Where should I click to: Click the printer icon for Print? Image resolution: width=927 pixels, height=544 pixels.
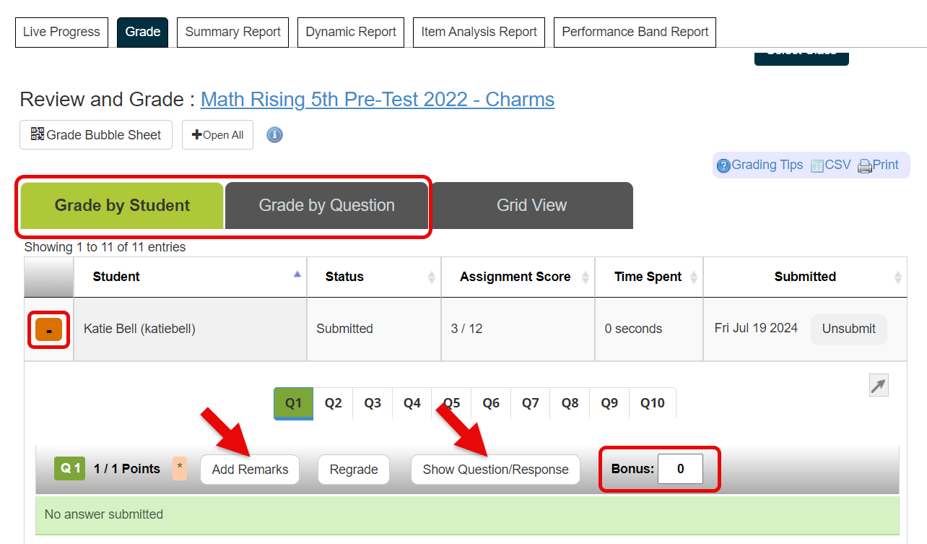coord(865,166)
